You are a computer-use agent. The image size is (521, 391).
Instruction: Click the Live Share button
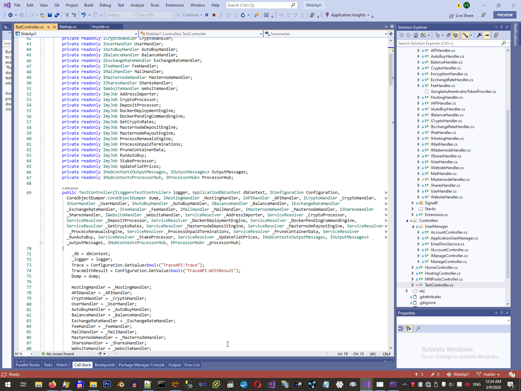click(x=461, y=15)
